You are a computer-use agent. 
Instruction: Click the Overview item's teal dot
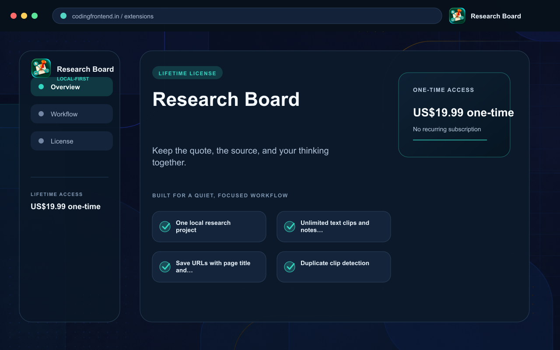click(41, 87)
